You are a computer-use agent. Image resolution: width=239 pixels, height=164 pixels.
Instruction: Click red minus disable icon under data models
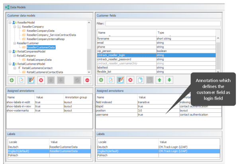click(x=87, y=80)
